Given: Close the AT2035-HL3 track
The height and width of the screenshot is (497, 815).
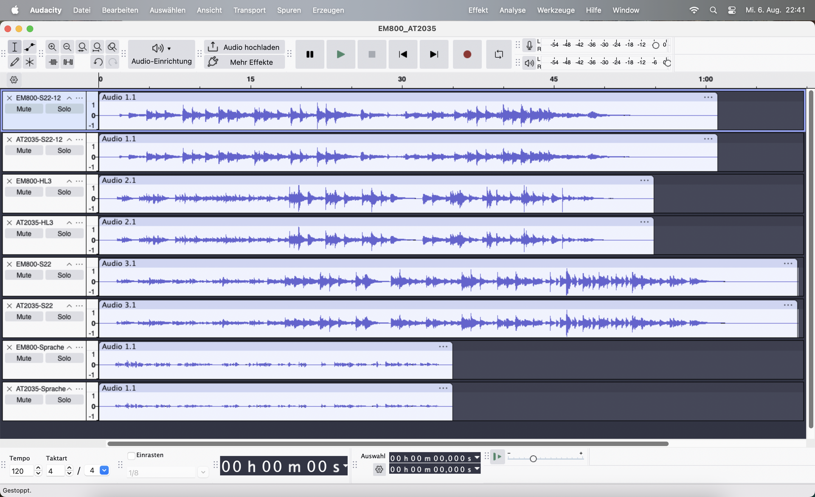Looking at the screenshot, I should (x=9, y=223).
